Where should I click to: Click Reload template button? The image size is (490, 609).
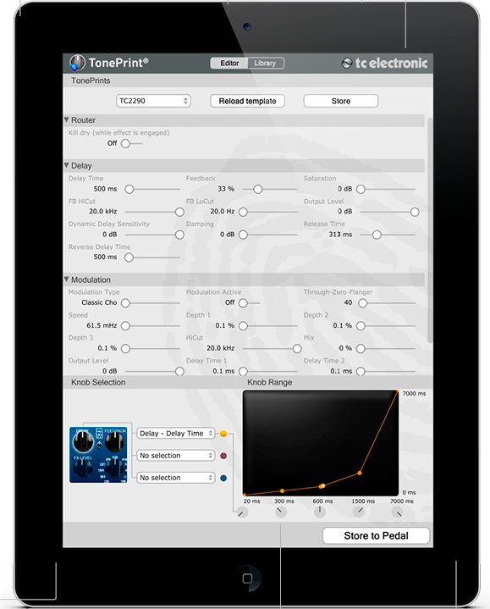[x=247, y=101]
